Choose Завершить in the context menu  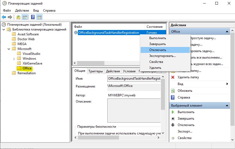(165, 44)
